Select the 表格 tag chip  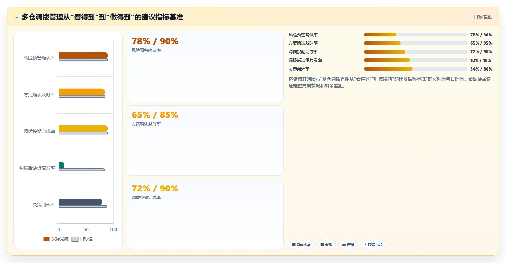pyautogui.click(x=326, y=244)
